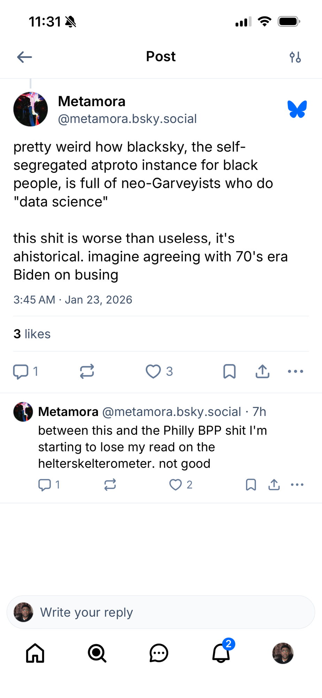The image size is (322, 698).
Task: Like the main post
Action: [153, 371]
